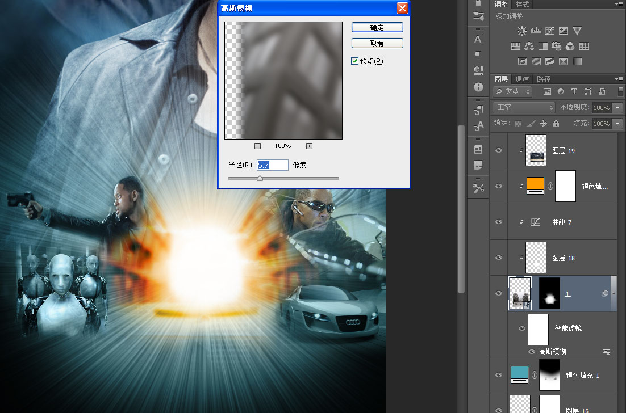Filter layers by smart objects
626x413 pixels.
(602, 92)
